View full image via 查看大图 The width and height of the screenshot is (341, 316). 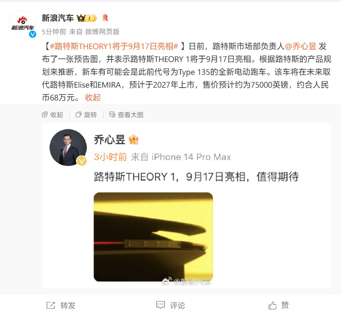[x=126, y=115]
